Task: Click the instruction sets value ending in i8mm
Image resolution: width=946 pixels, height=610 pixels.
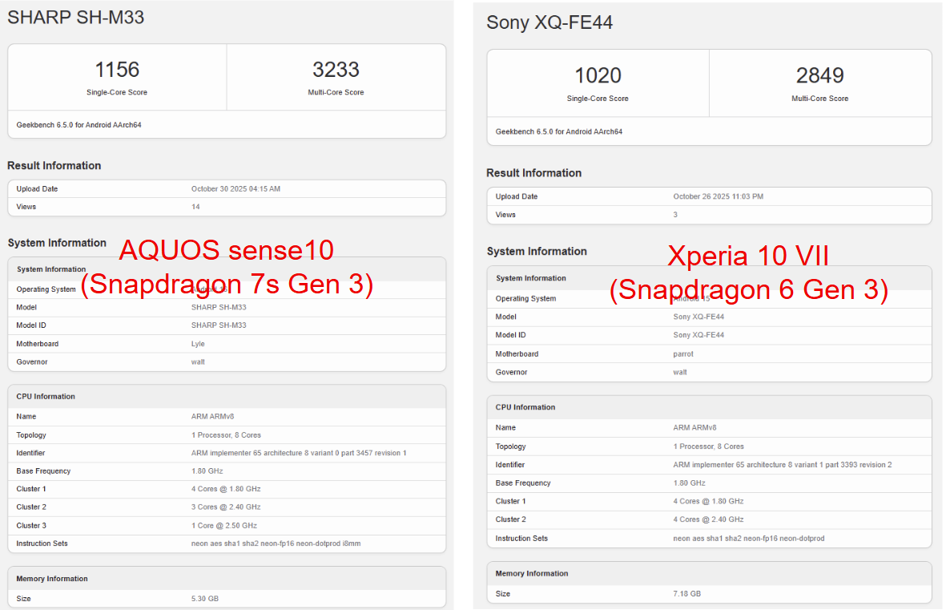Action: [276, 543]
